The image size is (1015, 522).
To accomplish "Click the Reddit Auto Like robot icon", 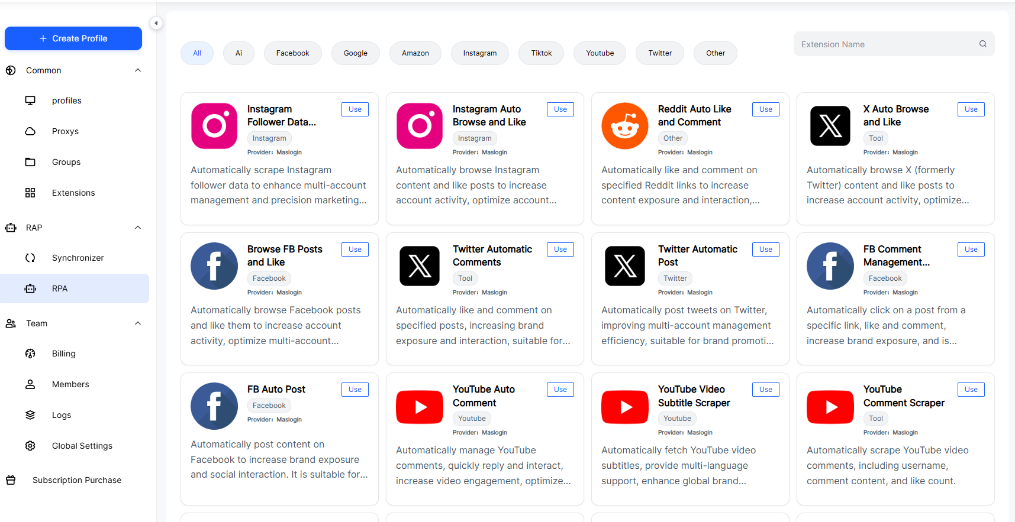I will coord(624,126).
